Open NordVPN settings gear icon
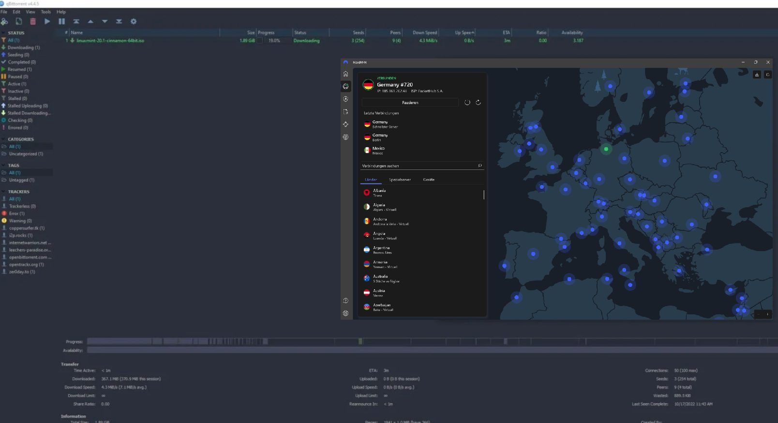The image size is (778, 423). (x=345, y=313)
